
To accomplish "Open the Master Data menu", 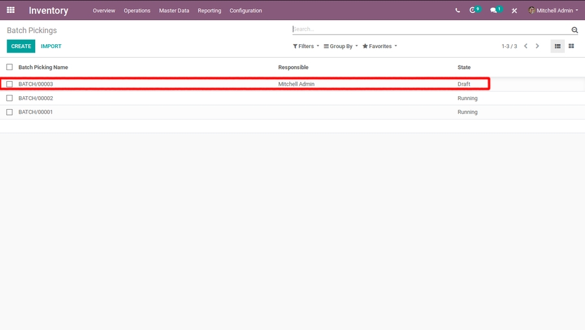I will pos(174,10).
